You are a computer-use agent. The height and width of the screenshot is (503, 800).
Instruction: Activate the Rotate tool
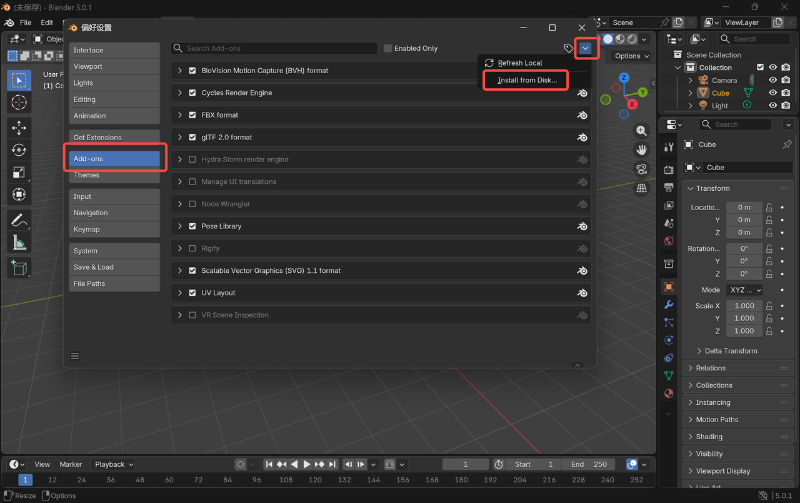pyautogui.click(x=19, y=150)
